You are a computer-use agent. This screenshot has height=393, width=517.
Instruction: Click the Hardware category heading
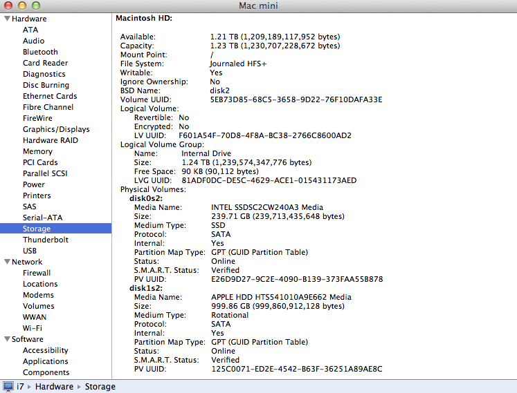tap(29, 19)
